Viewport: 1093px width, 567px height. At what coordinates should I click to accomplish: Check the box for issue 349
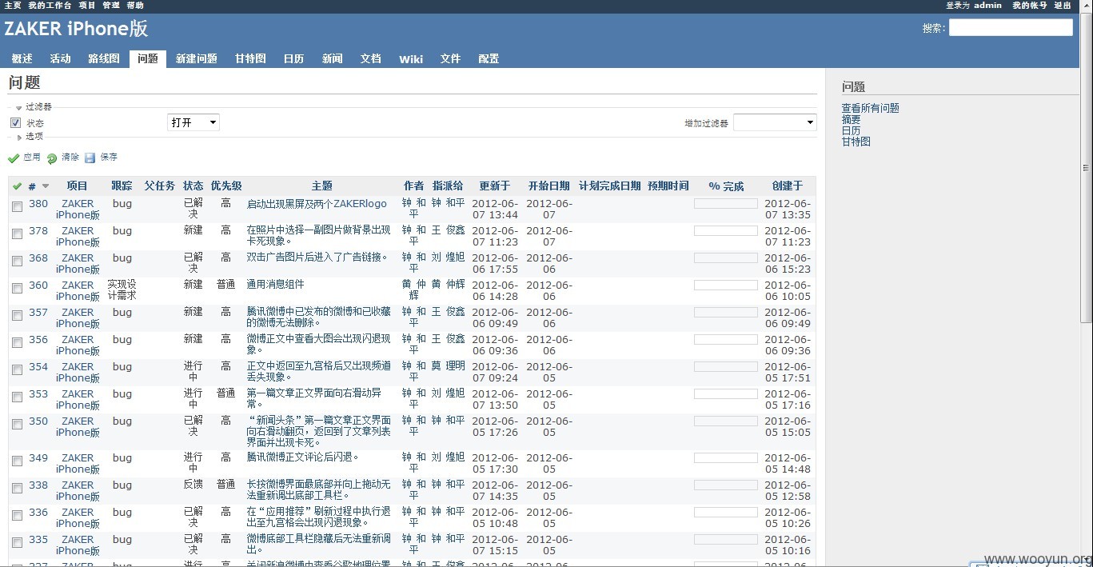click(x=17, y=461)
